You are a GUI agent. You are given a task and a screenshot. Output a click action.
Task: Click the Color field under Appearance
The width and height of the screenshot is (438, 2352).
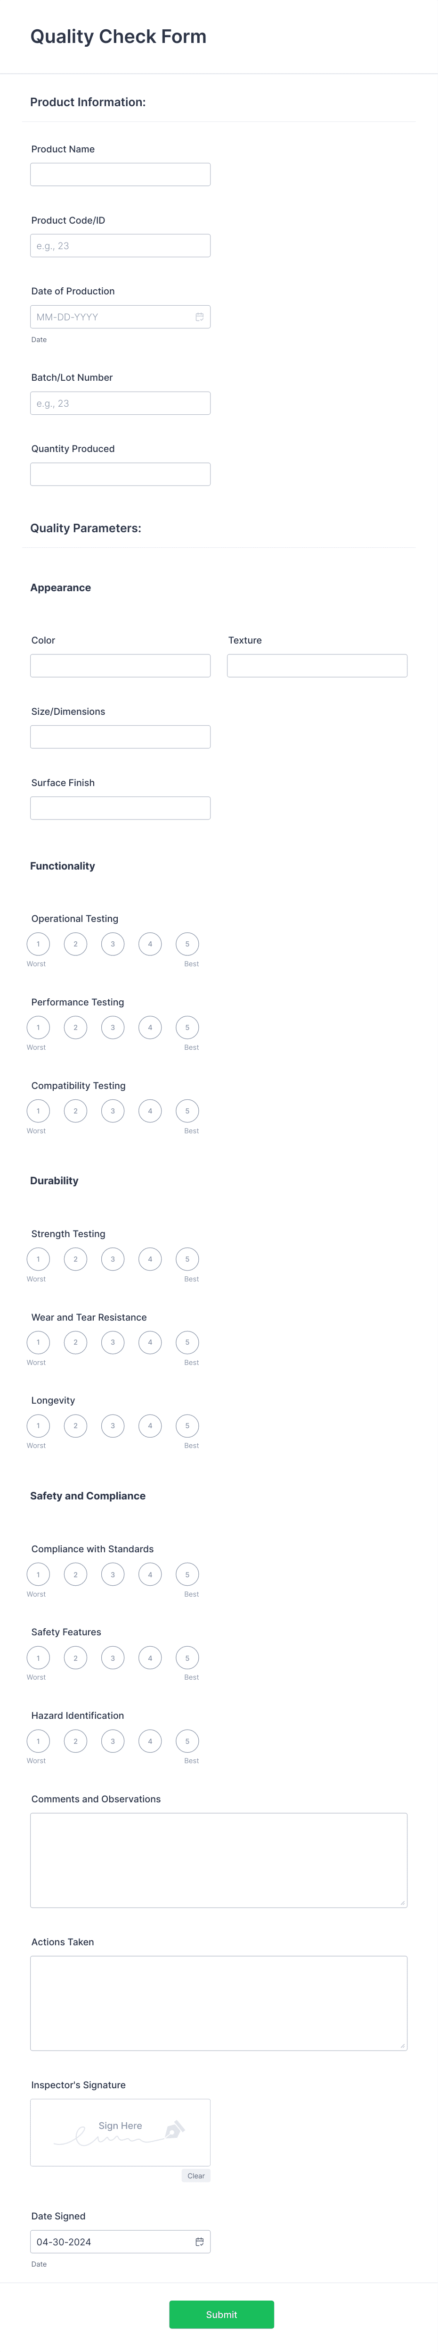[x=119, y=665]
